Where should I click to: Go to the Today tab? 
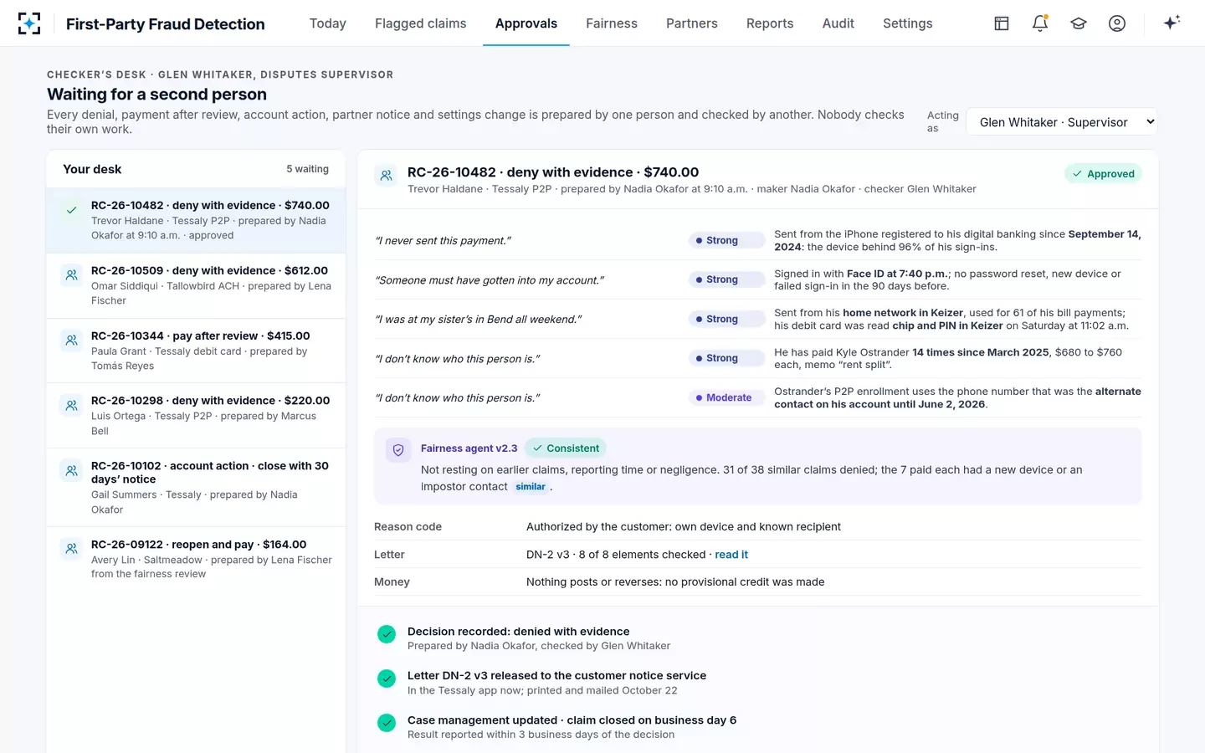[x=328, y=23]
